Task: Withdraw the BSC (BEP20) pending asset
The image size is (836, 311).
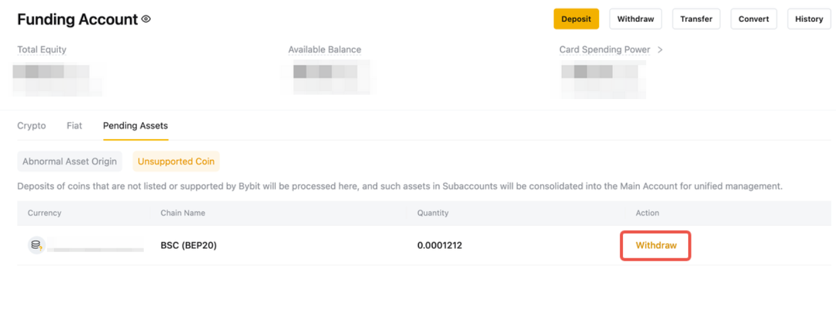Action: pos(656,245)
